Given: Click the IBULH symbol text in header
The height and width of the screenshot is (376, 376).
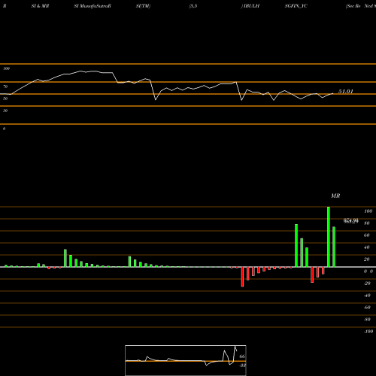Looking at the screenshot, I should click(251, 6).
